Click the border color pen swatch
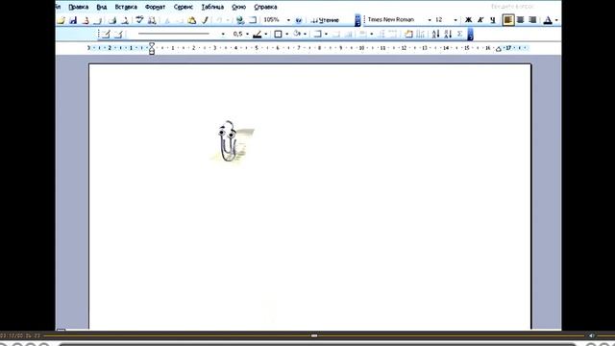The image size is (615, 346). pyautogui.click(x=258, y=35)
